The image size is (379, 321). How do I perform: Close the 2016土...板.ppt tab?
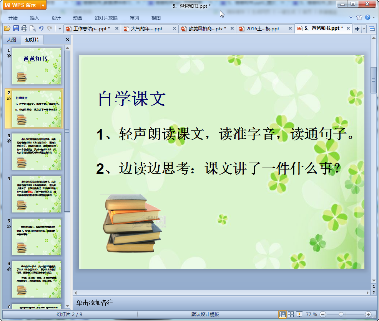290,28
